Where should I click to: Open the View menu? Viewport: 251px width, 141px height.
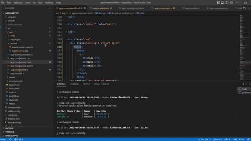point(27,3)
